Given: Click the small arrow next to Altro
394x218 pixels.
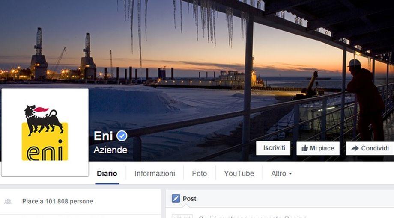Looking at the screenshot, I should click(x=290, y=174).
